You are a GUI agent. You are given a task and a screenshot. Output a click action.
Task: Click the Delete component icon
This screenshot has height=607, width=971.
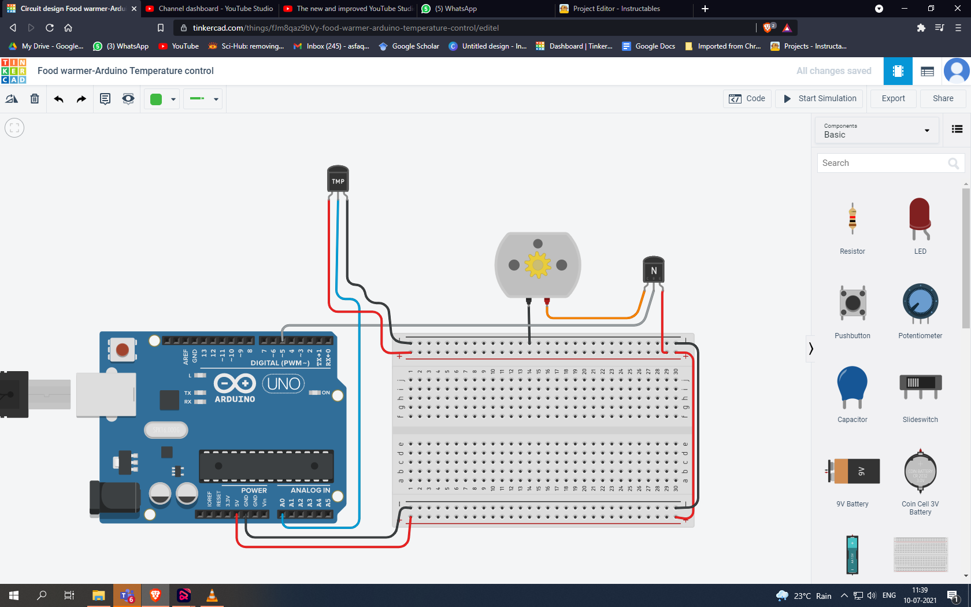34,98
